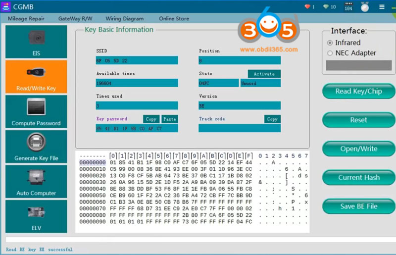Viewport: 396px width, 255px height.
Task: Open the Wiring Diagram tab
Action: pos(124,19)
